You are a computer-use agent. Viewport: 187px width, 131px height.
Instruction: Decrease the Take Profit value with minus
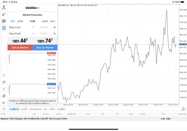[33, 33]
